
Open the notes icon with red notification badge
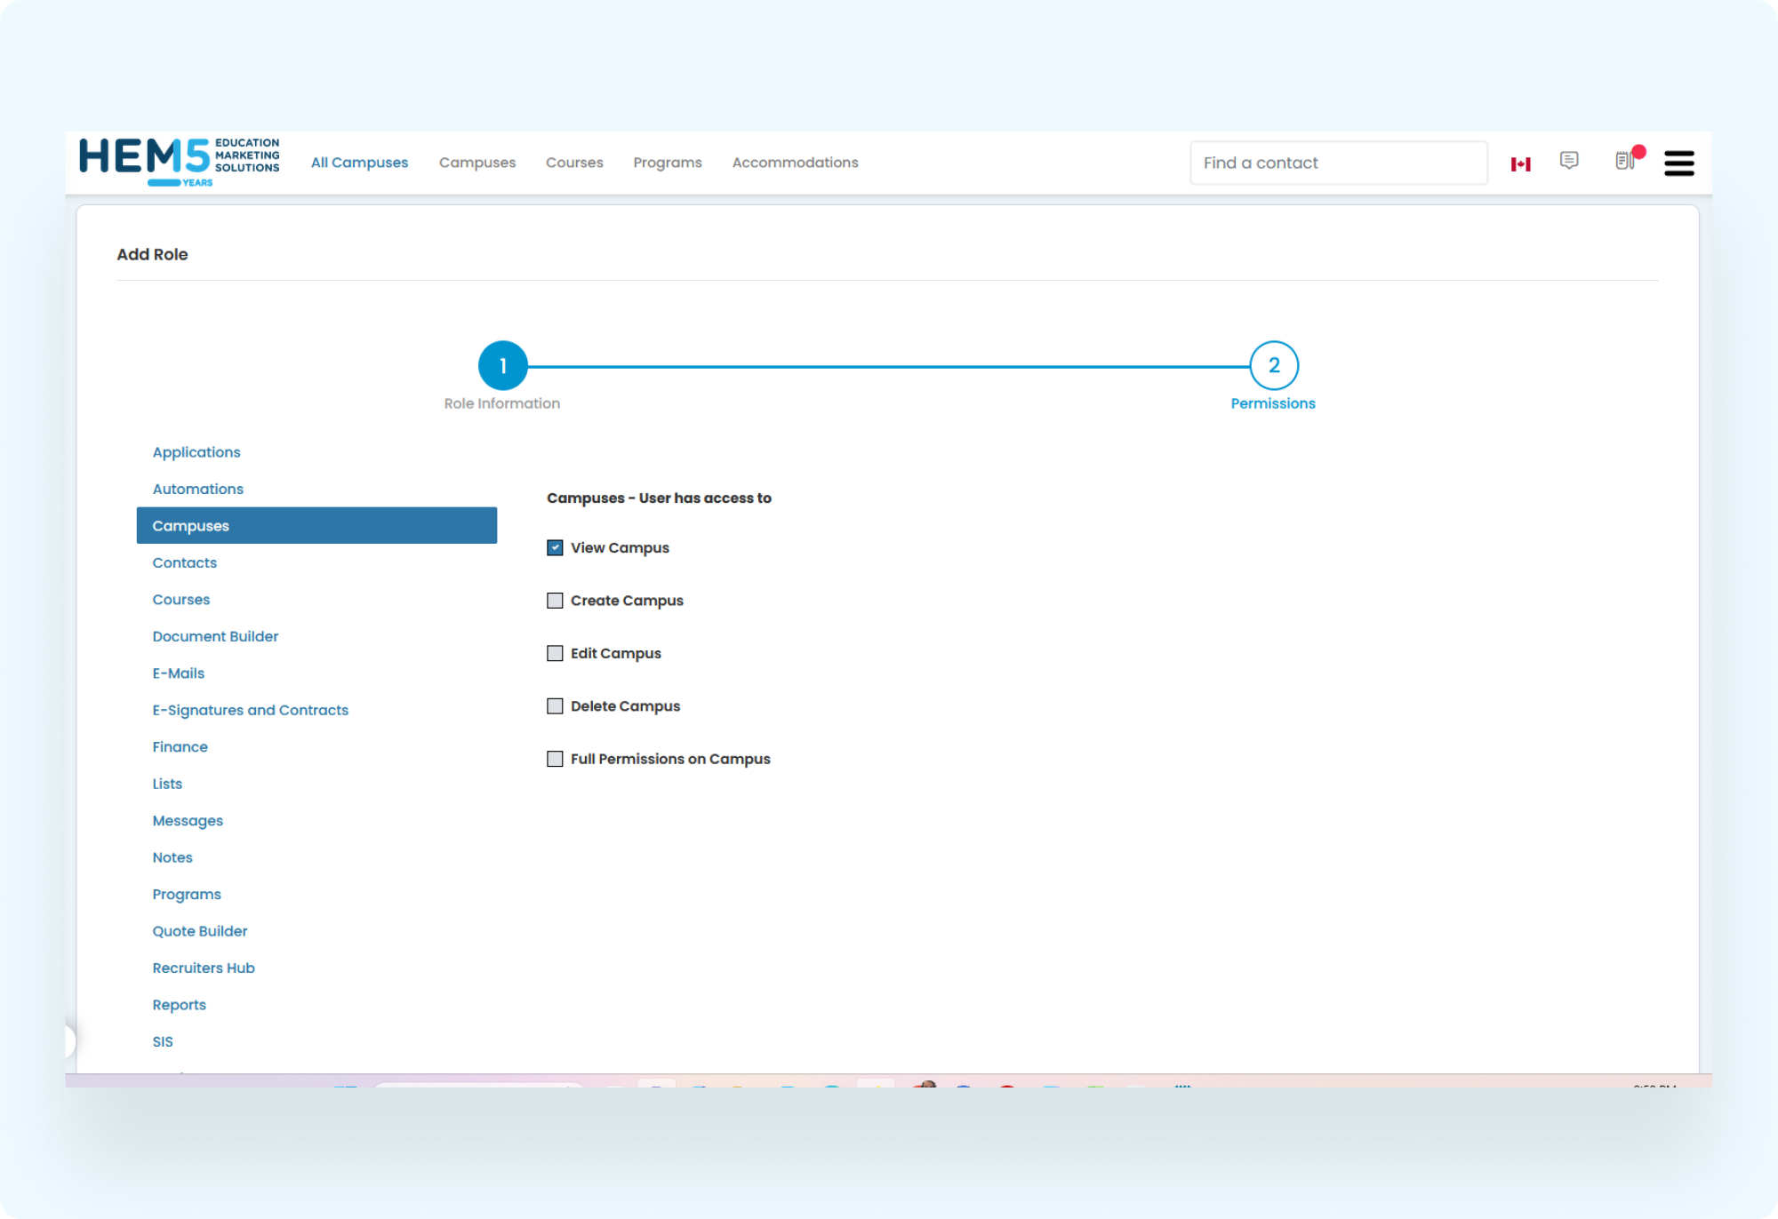pos(1625,163)
